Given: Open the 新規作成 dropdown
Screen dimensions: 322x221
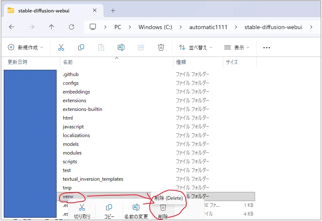Looking at the screenshot, I should [x=25, y=47].
